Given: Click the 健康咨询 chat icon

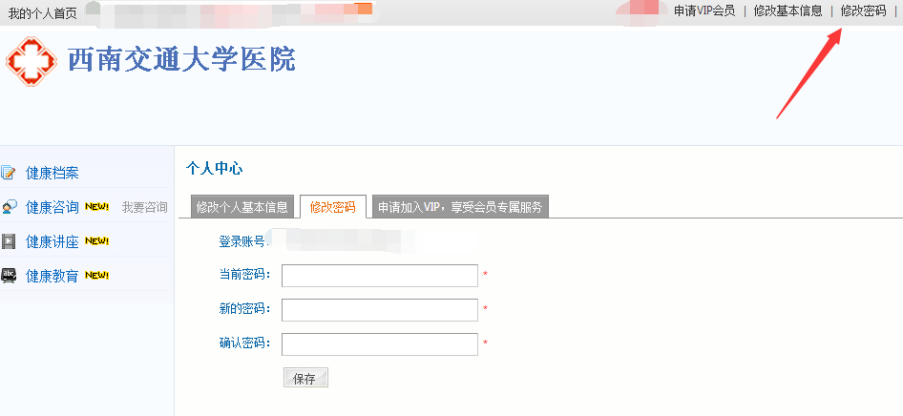Looking at the screenshot, I should coord(9,207).
